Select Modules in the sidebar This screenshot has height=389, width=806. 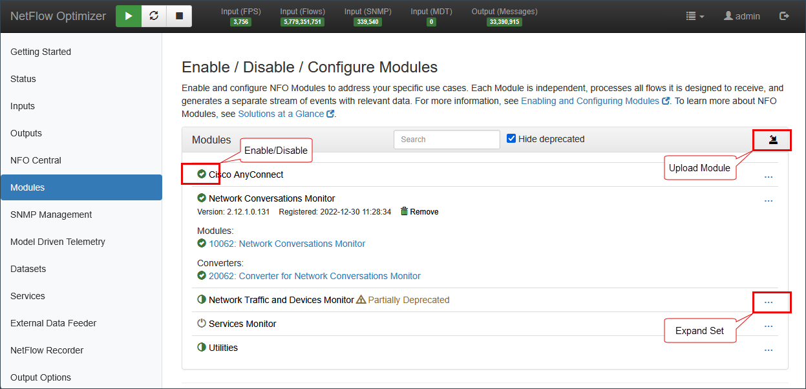click(81, 187)
